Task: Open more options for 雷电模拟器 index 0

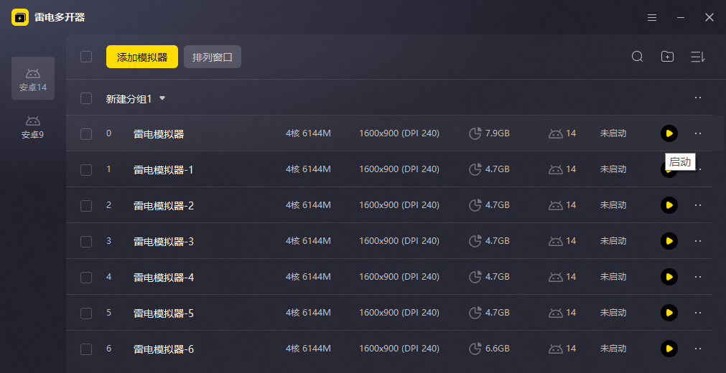Action: [698, 133]
